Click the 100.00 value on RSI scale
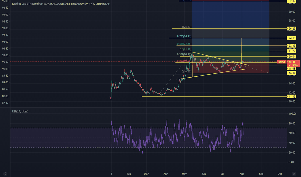Screen dimensions: 301x177 coord(293,114)
